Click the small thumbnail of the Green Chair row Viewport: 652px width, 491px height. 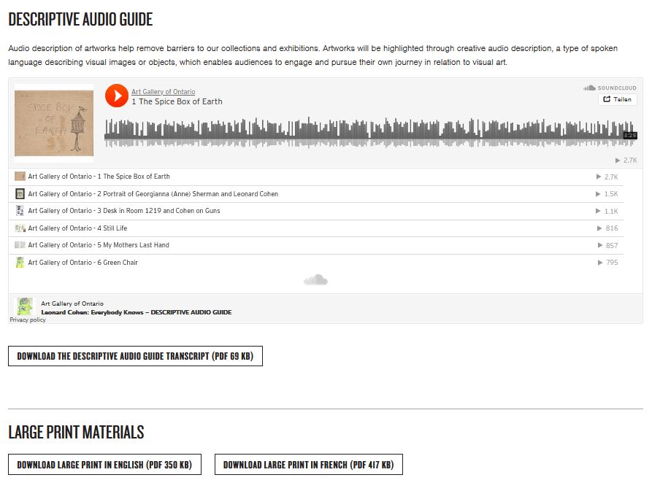tap(20, 263)
